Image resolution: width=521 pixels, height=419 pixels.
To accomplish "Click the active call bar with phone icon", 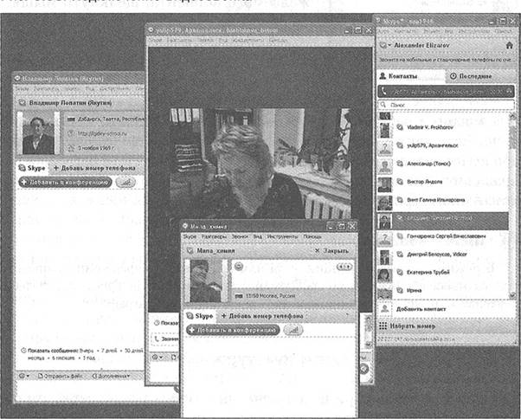I will tap(446, 91).
